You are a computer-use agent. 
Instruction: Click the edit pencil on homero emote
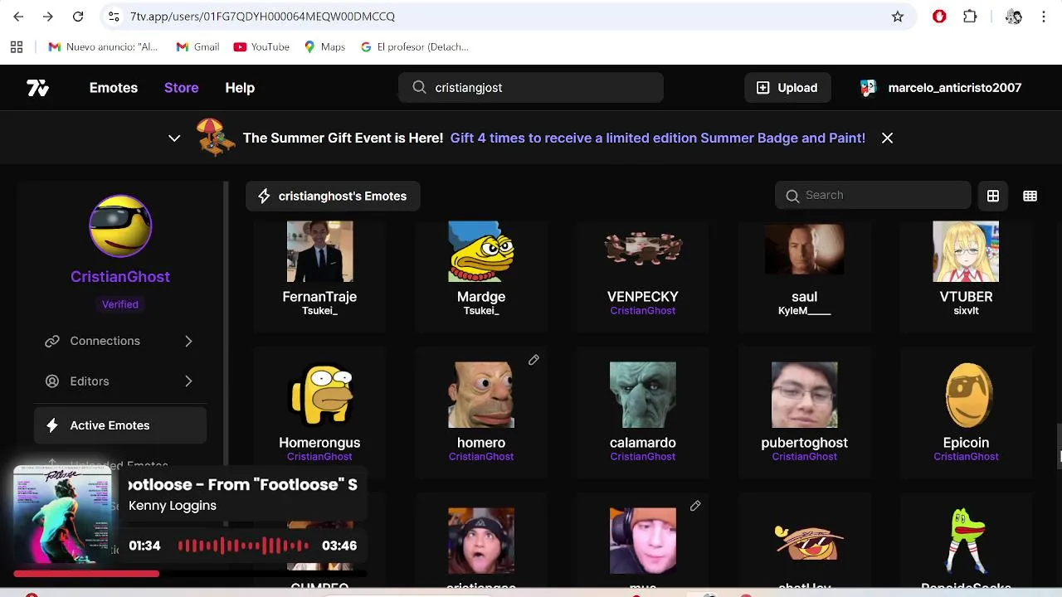point(533,360)
